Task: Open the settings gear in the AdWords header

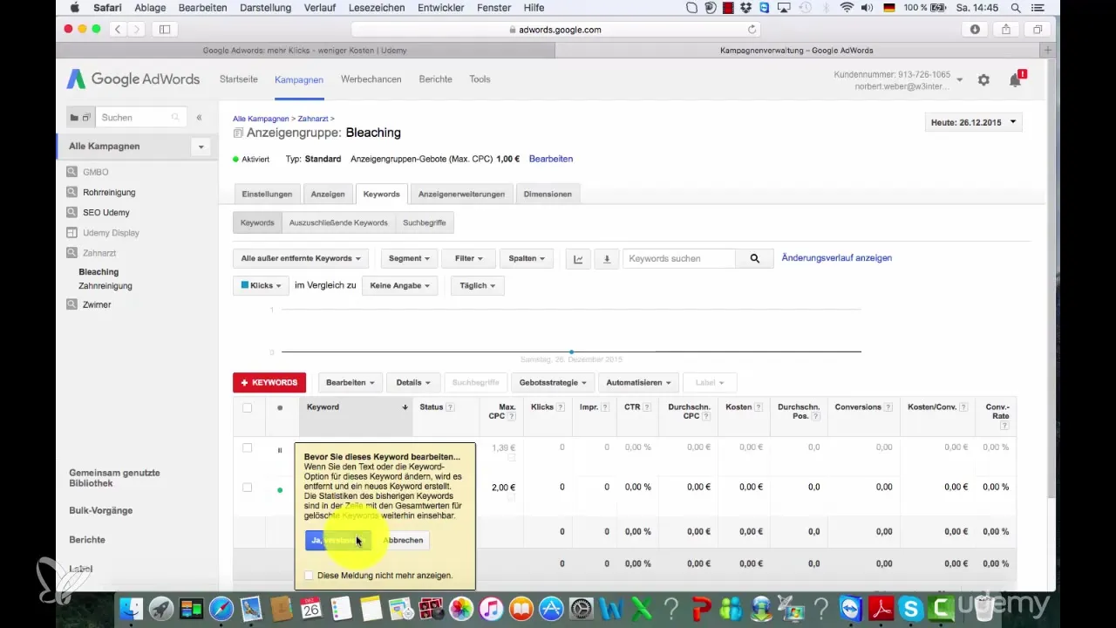Action: point(983,79)
